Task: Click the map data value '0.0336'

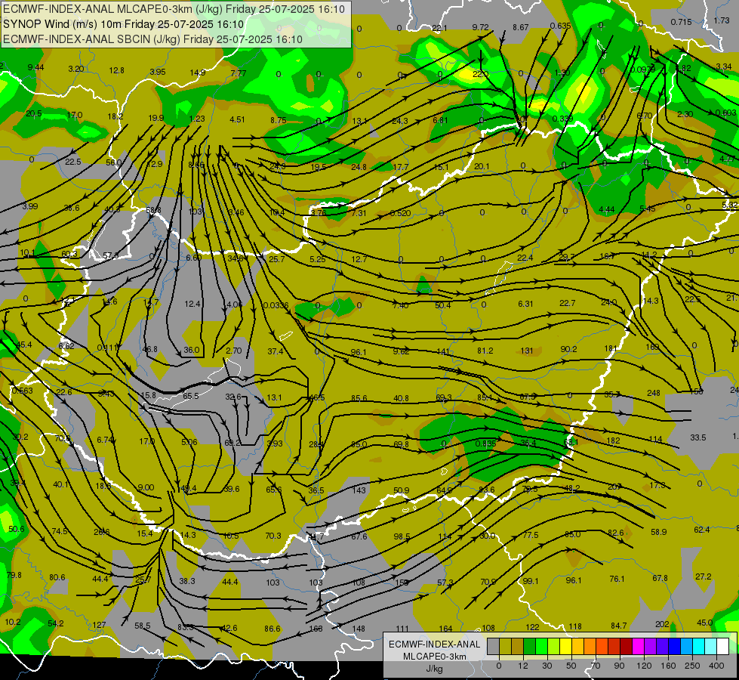Action: pyautogui.click(x=276, y=305)
